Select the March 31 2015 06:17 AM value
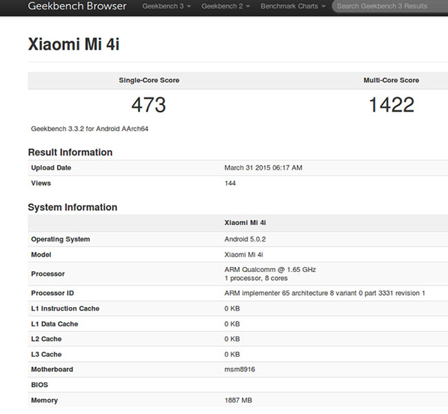The image size is (448, 414). pos(263,168)
